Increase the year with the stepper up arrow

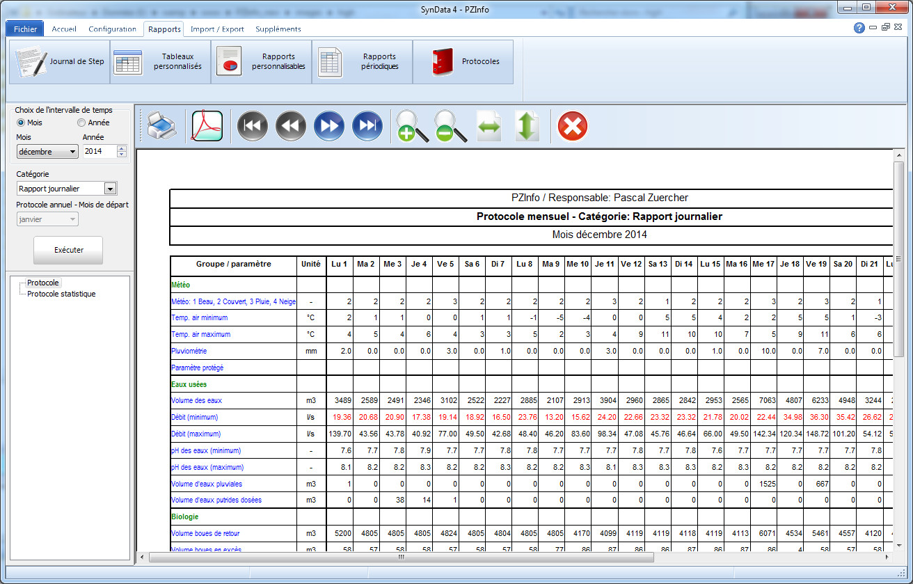pos(122,148)
